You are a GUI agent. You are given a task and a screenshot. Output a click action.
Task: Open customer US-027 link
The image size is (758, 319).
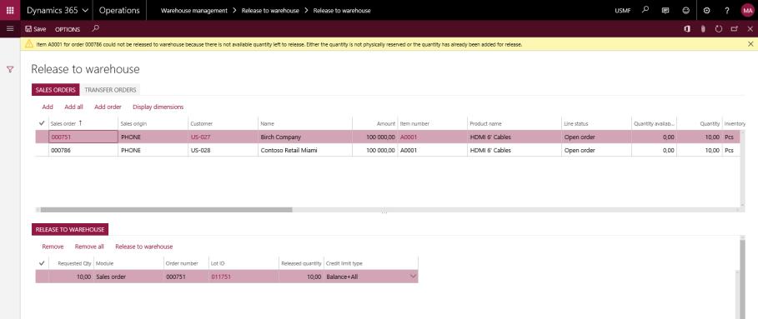click(201, 137)
